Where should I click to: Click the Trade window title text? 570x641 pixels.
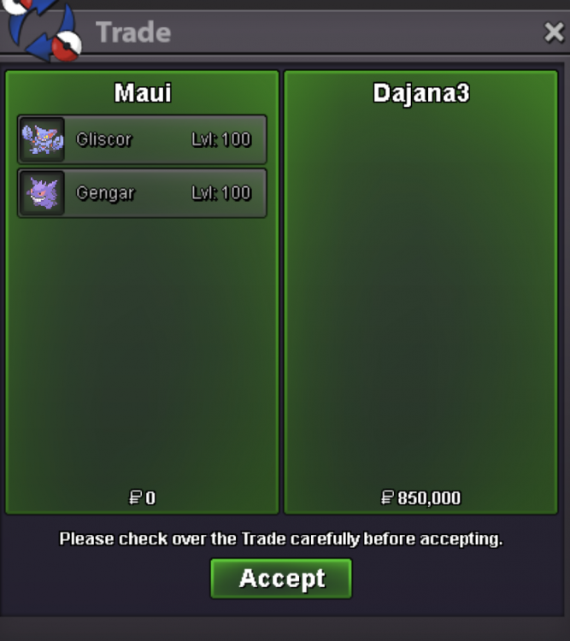(133, 32)
